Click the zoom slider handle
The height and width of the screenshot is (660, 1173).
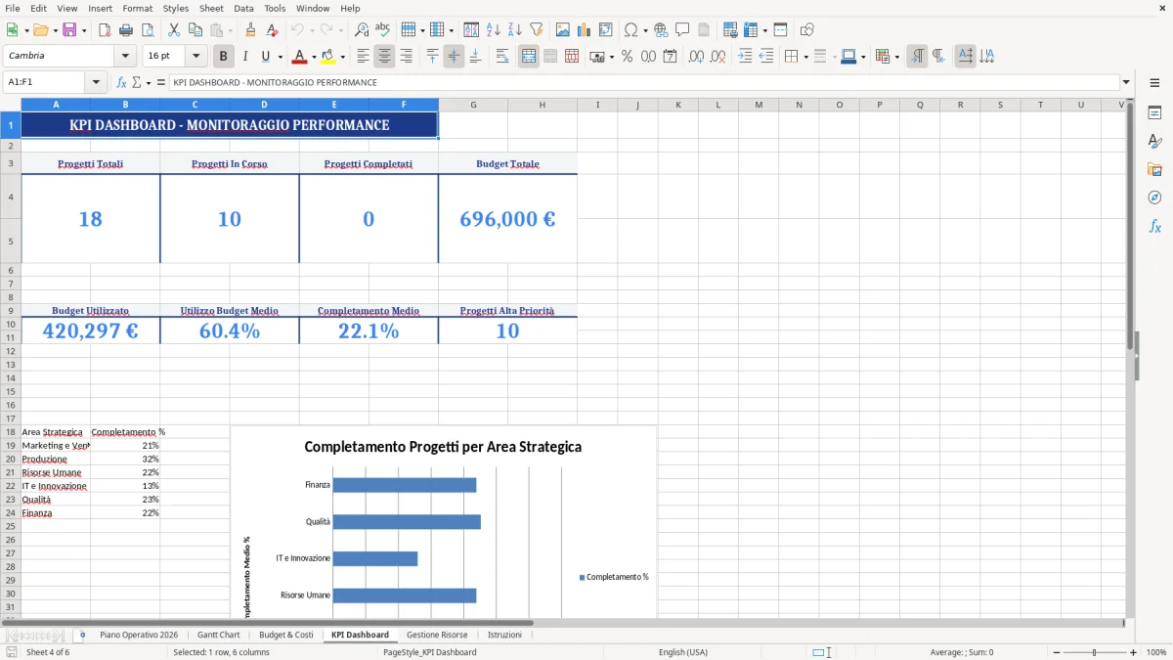coord(1095,652)
